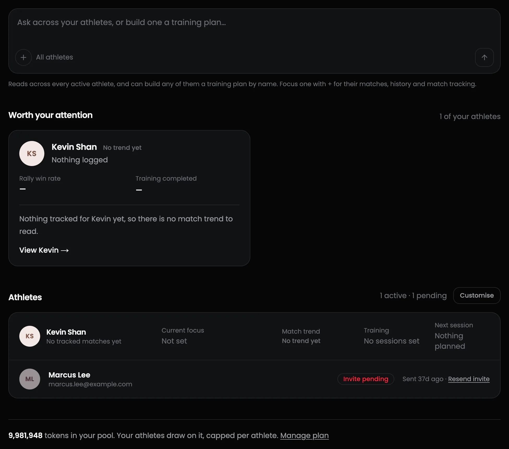Click the 1 active · 1 pending summary
The image size is (509, 449).
point(413,296)
